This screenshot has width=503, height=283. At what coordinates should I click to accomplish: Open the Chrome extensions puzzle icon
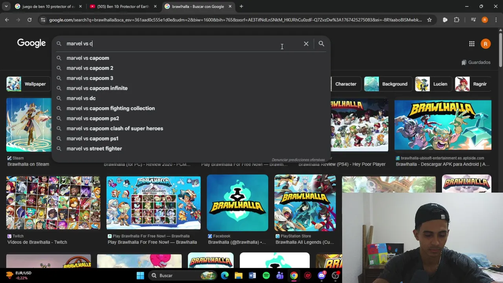[457, 20]
